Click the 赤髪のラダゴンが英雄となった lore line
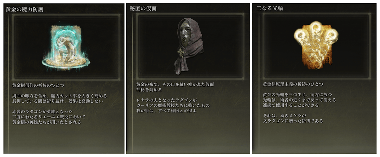Viewport: 380px width, 157px height. coord(42,112)
